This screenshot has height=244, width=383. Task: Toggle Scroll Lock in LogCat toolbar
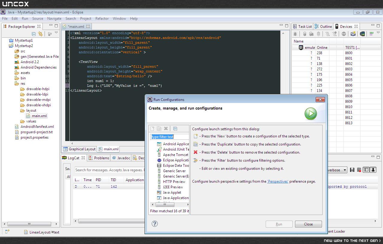click(x=373, y=170)
